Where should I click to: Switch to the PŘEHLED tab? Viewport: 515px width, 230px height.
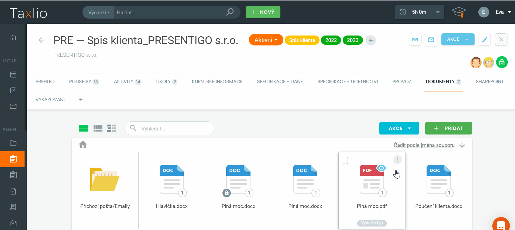click(x=45, y=82)
